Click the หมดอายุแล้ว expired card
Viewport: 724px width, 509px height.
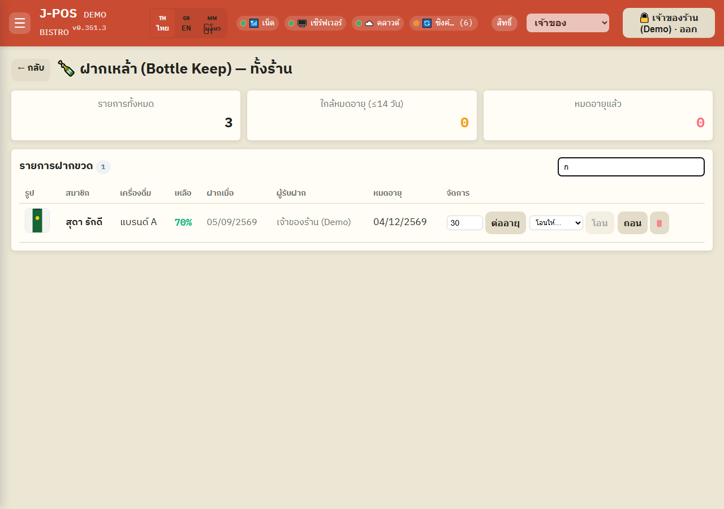[598, 115]
